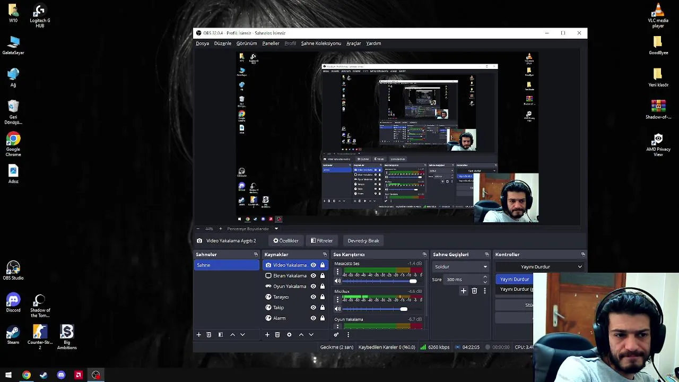This screenshot has width=679, height=382.
Task: Unlock Video Yakalama source lock
Action: point(322,265)
